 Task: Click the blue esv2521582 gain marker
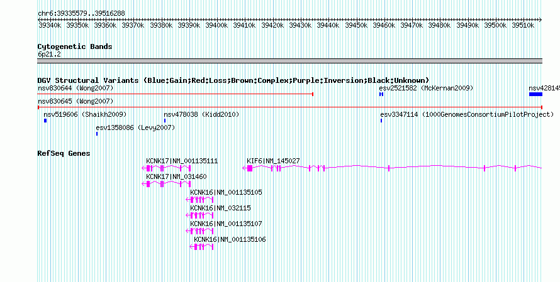(x=381, y=94)
